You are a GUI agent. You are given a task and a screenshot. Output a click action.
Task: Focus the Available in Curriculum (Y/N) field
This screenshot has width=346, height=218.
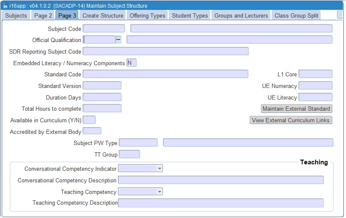89,120
